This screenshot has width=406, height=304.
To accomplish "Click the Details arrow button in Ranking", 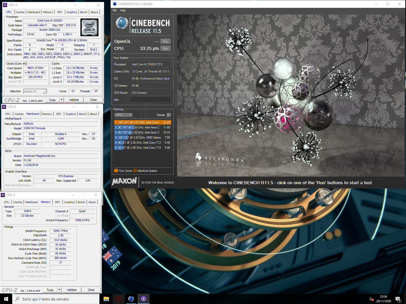I will [x=169, y=115].
